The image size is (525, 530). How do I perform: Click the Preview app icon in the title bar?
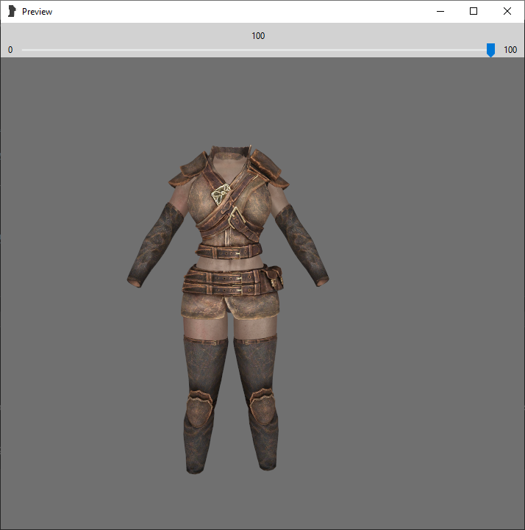coord(12,11)
